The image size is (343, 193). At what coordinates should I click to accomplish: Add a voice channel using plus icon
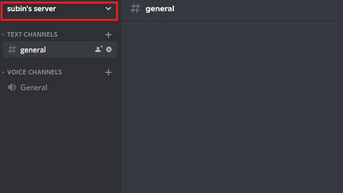tap(108, 72)
